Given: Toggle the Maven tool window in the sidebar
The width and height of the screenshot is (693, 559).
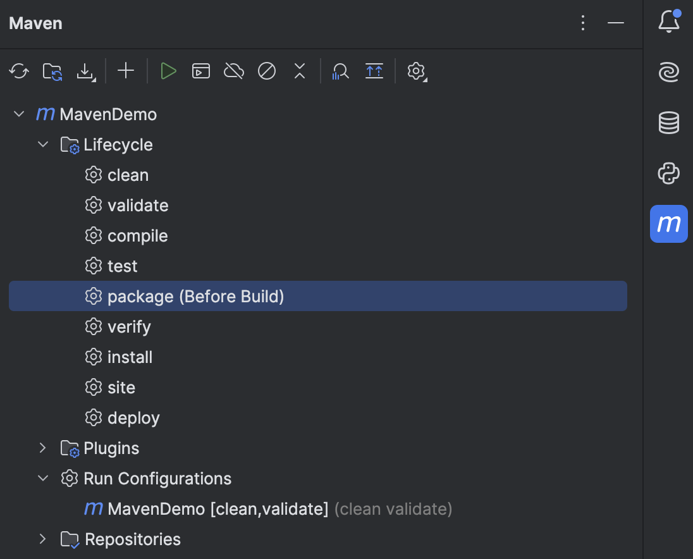Looking at the screenshot, I should point(668,224).
